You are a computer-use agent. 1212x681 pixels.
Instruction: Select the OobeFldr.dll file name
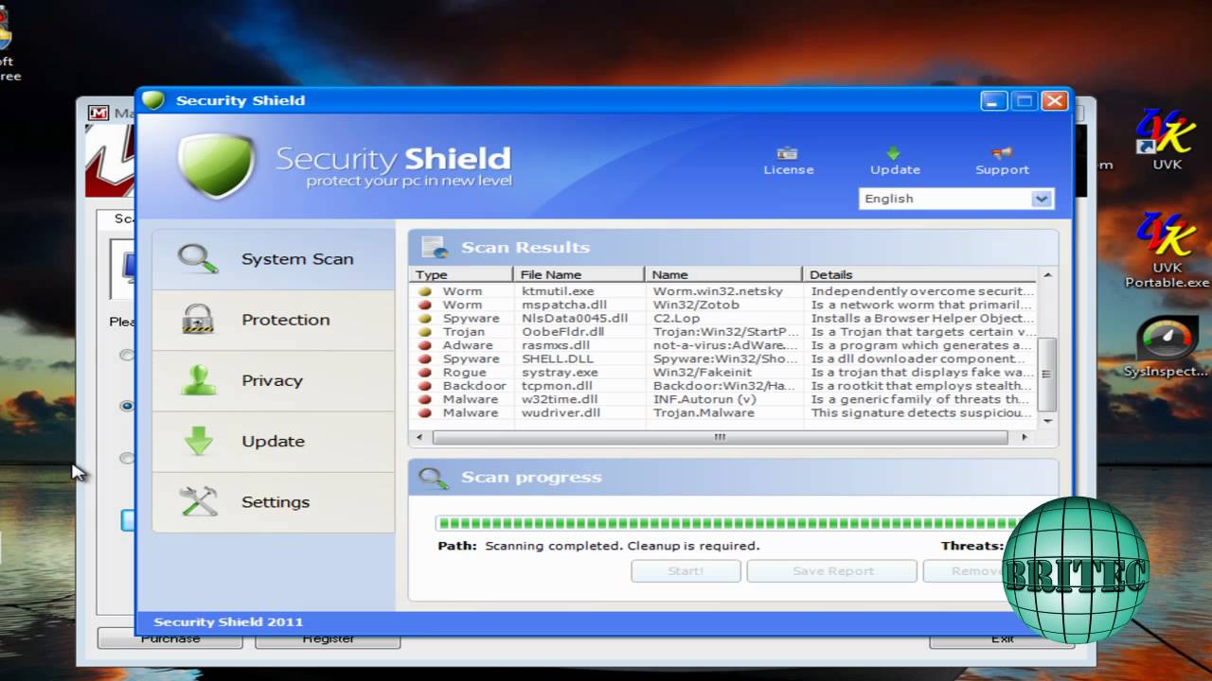(x=562, y=332)
